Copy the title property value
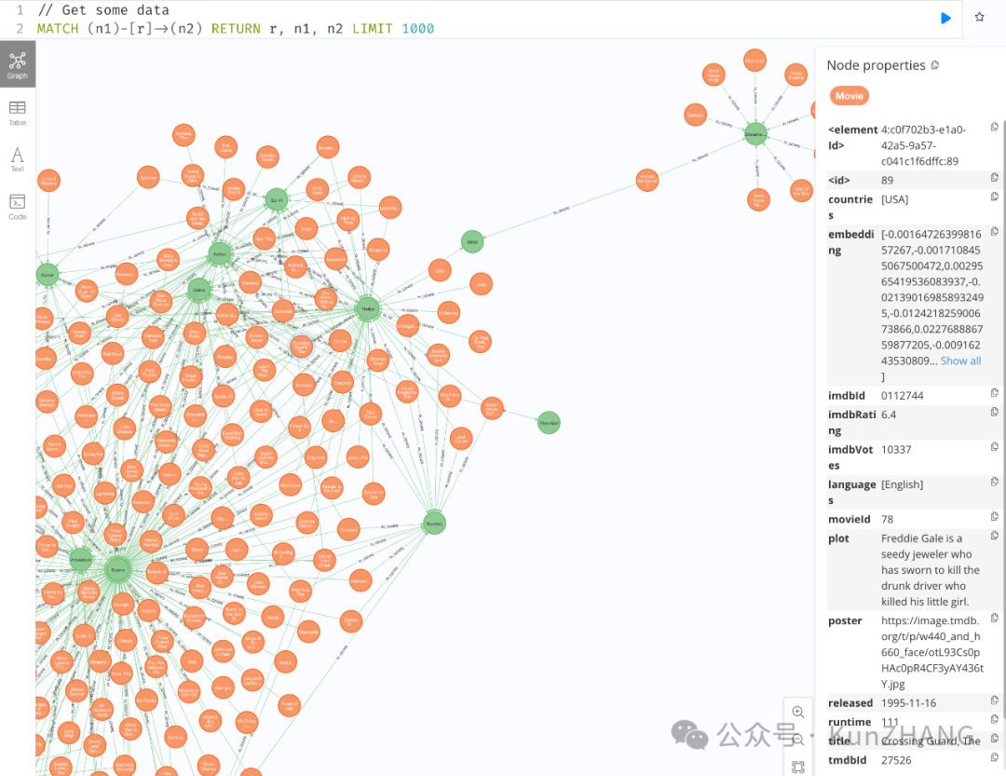Viewport: 1006px width, 776px height. click(994, 738)
